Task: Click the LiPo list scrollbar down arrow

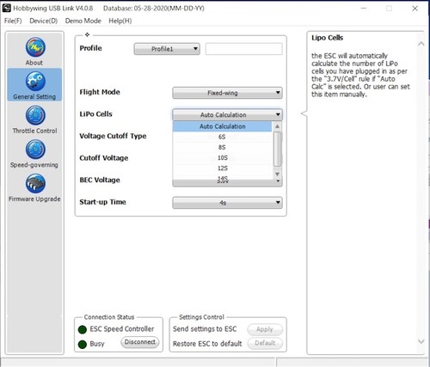Action: (x=277, y=174)
